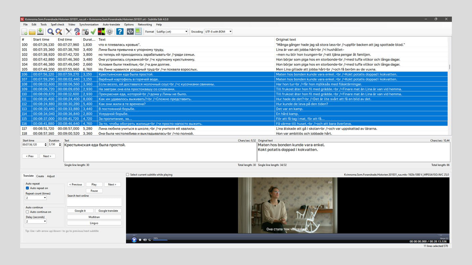Open the Options menu
Screen dimensions: 472x265
tap(129, 25)
